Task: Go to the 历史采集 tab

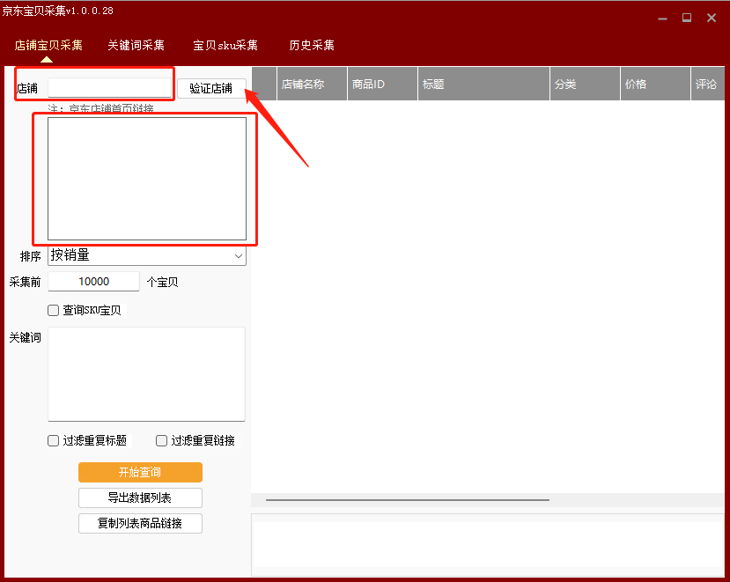Action: click(312, 45)
